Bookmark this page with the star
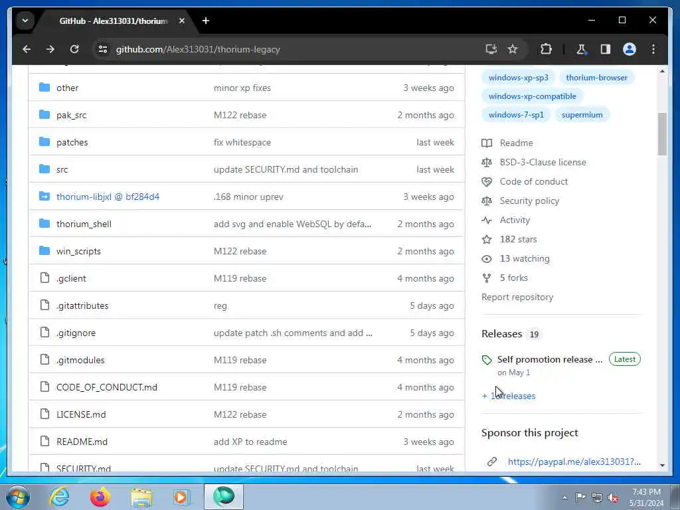This screenshot has width=680, height=510. [513, 49]
